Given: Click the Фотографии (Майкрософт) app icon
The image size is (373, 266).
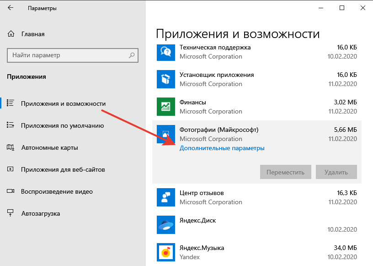Looking at the screenshot, I should click(x=166, y=134).
